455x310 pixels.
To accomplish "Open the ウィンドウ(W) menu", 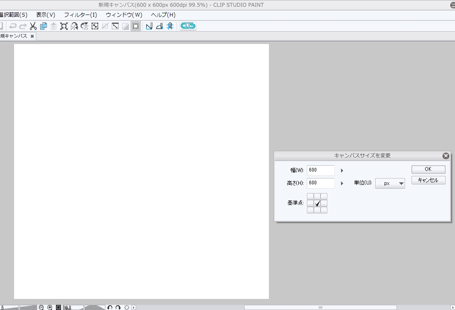I will [124, 15].
